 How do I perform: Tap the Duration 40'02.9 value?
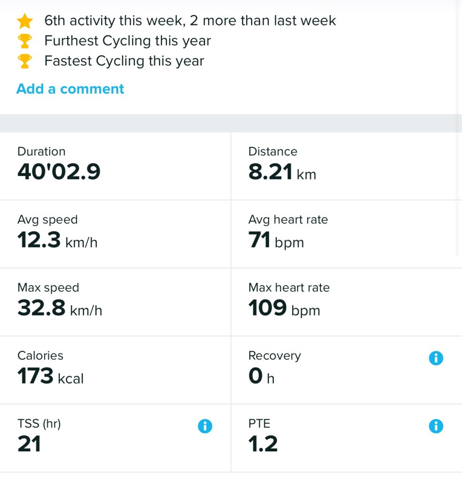click(59, 172)
